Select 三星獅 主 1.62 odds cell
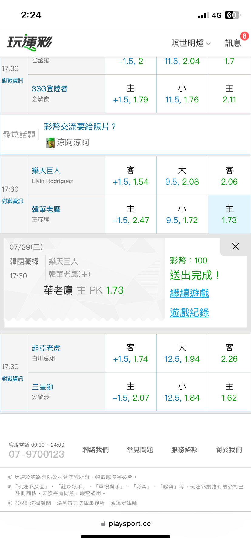The image size is (251, 543). coord(229,392)
